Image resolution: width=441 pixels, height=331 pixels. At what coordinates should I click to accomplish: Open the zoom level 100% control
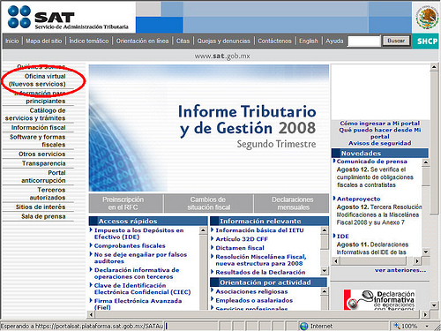pos(409,326)
